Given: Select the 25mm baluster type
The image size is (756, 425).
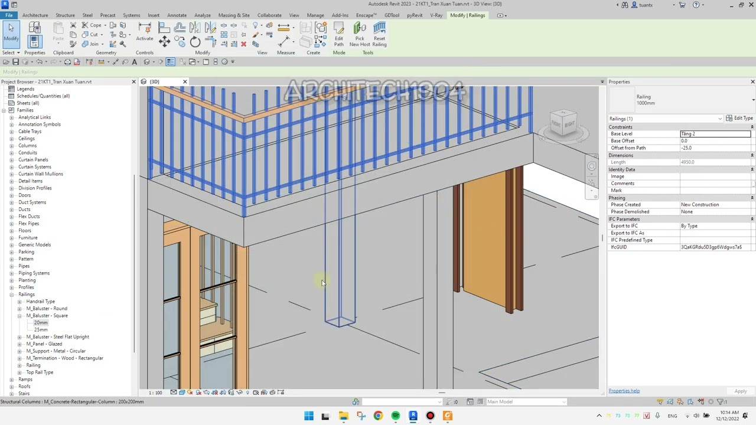Looking at the screenshot, I should [41, 330].
